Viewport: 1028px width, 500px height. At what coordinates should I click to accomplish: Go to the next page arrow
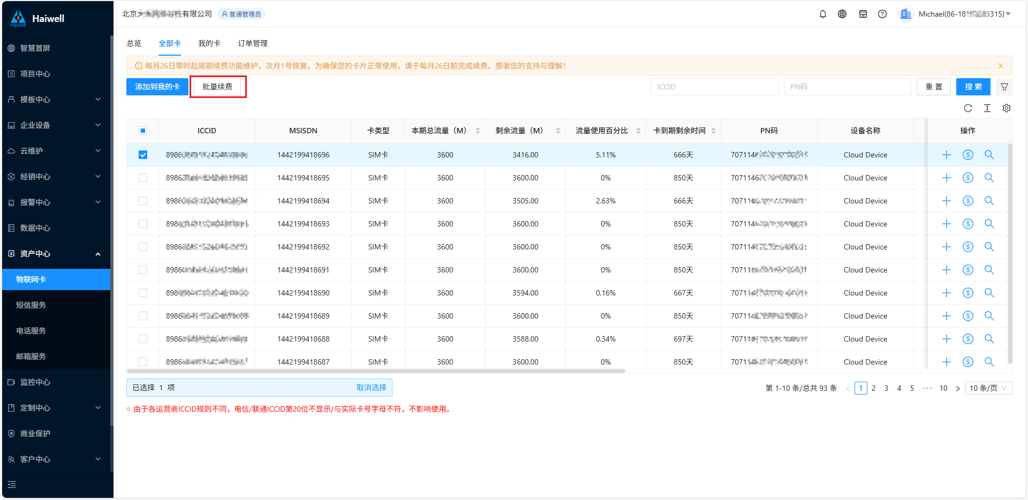[x=958, y=388]
